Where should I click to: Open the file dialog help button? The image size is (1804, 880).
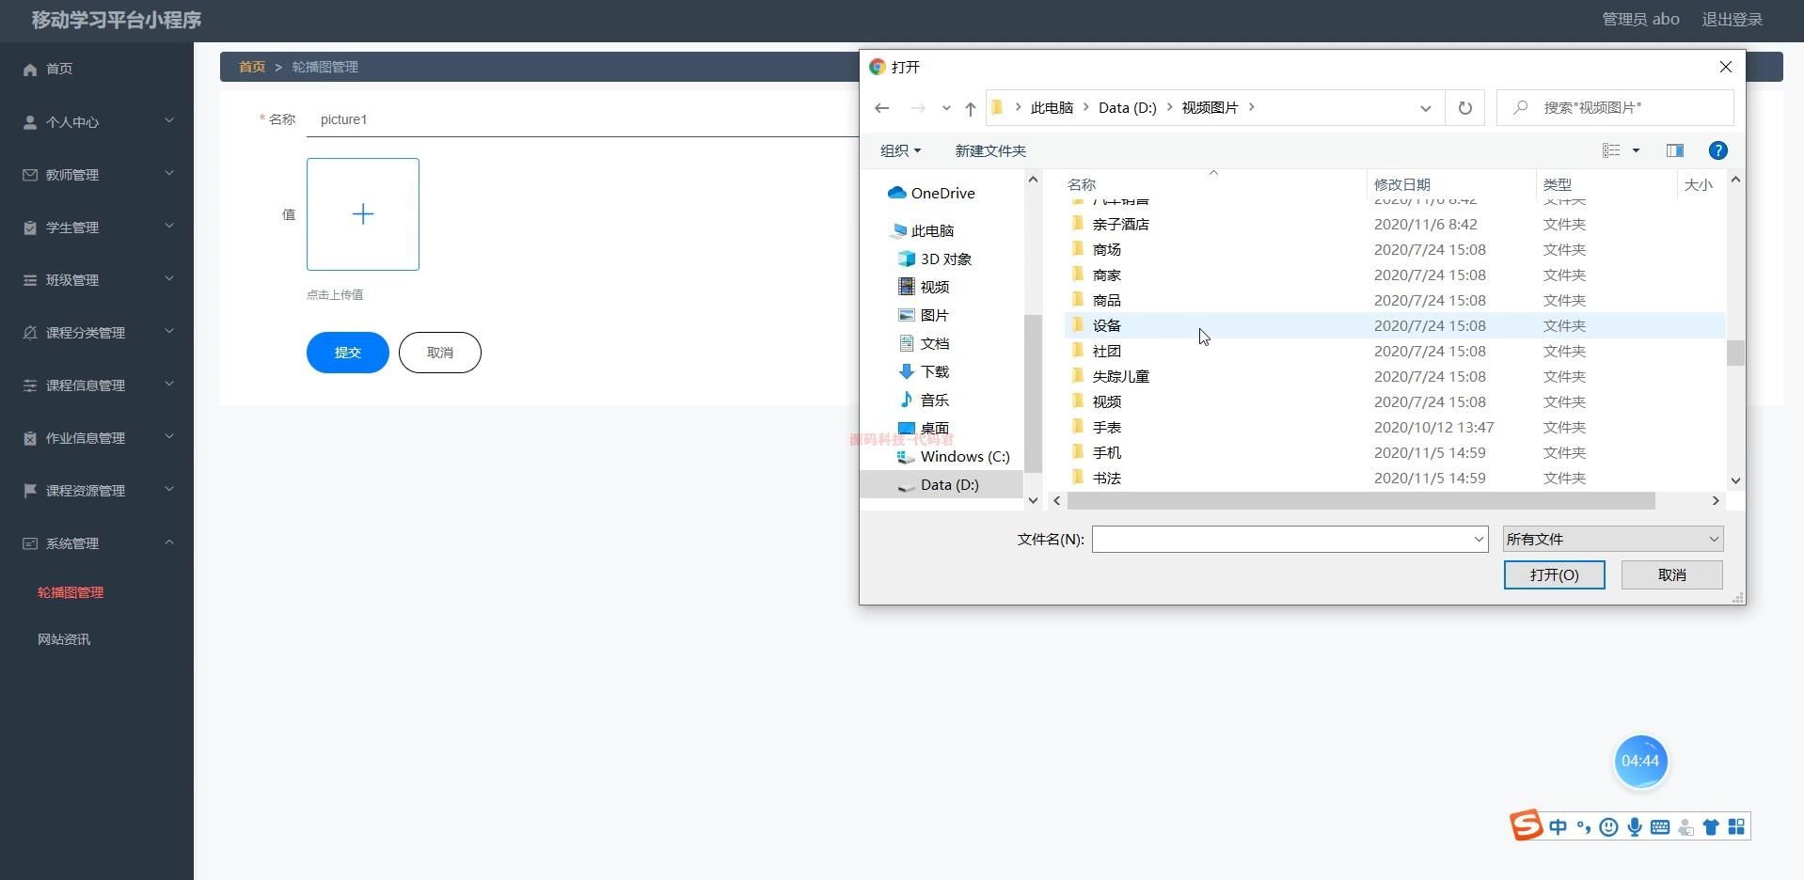1717,150
